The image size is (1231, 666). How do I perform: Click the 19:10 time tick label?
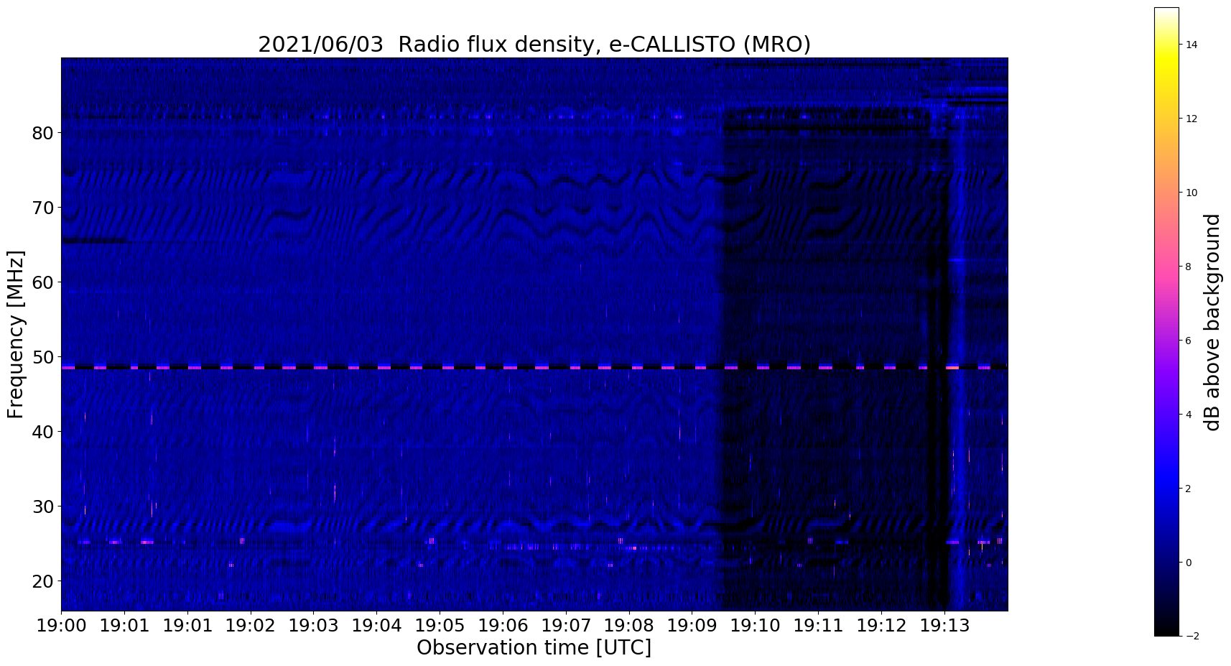[x=755, y=625]
